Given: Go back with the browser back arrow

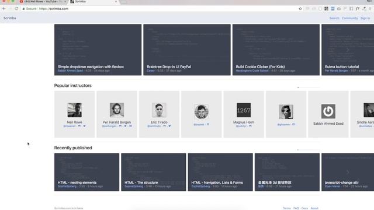Looking at the screenshot, I should (4, 9).
